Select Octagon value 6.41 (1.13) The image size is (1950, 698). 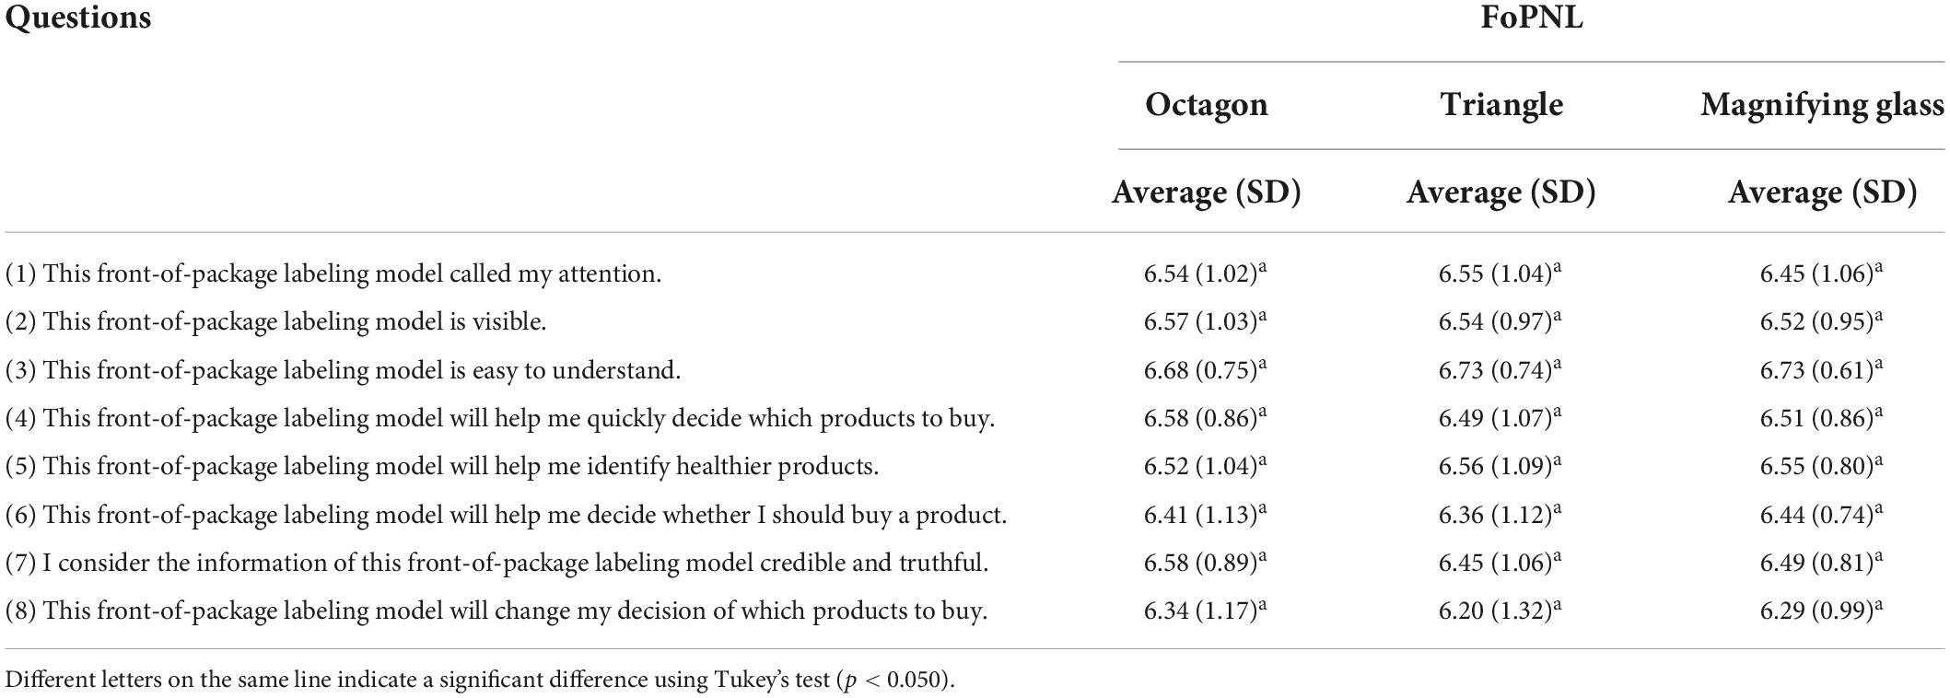(x=1206, y=514)
